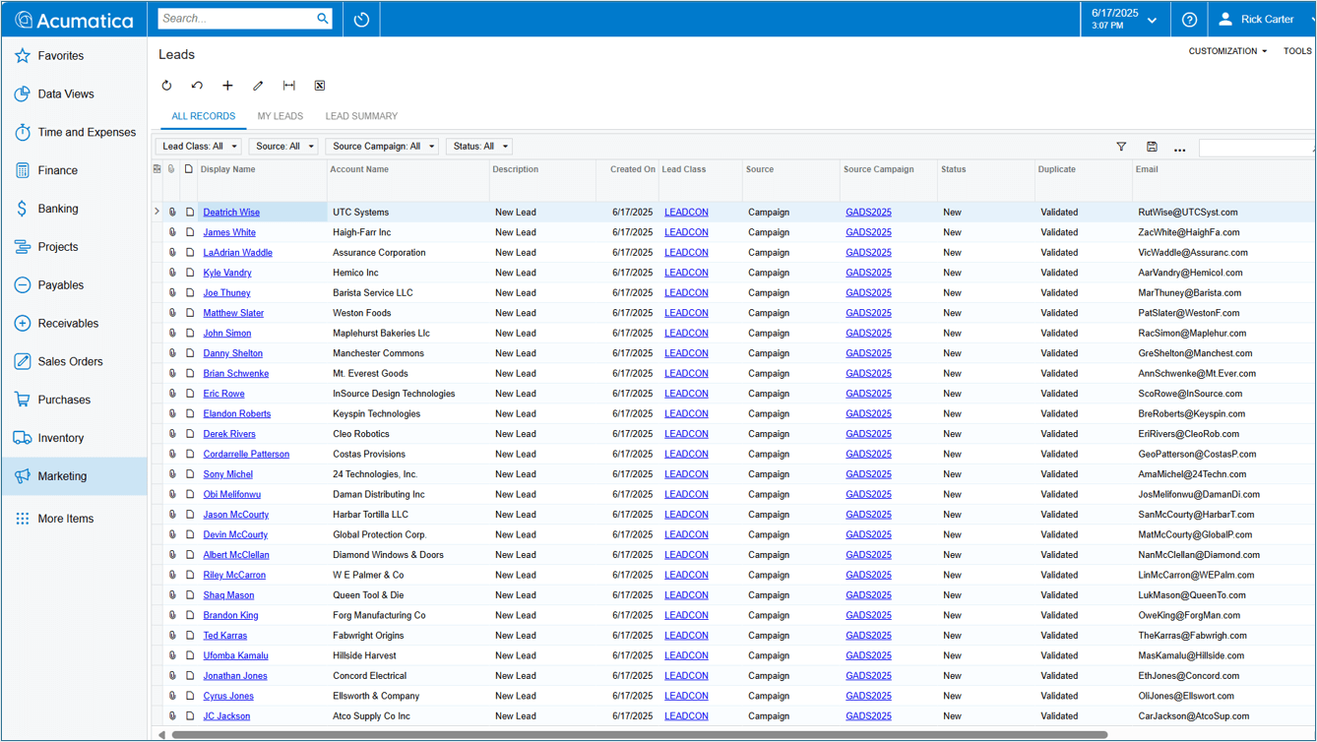Click in the grid quick search field
Screen dimensions: 1317x742
1257,148
